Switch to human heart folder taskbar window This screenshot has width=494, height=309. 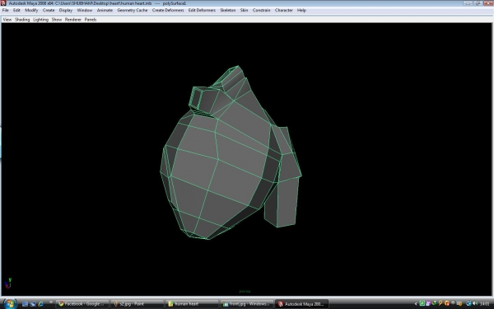[192, 304]
